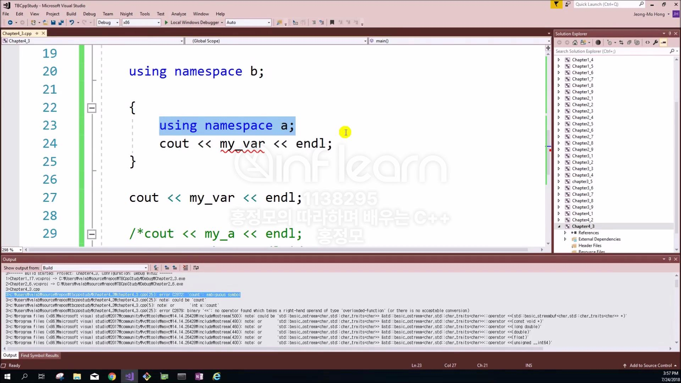
Task: Click the bookmark icon in toolbar
Action: 332,22
